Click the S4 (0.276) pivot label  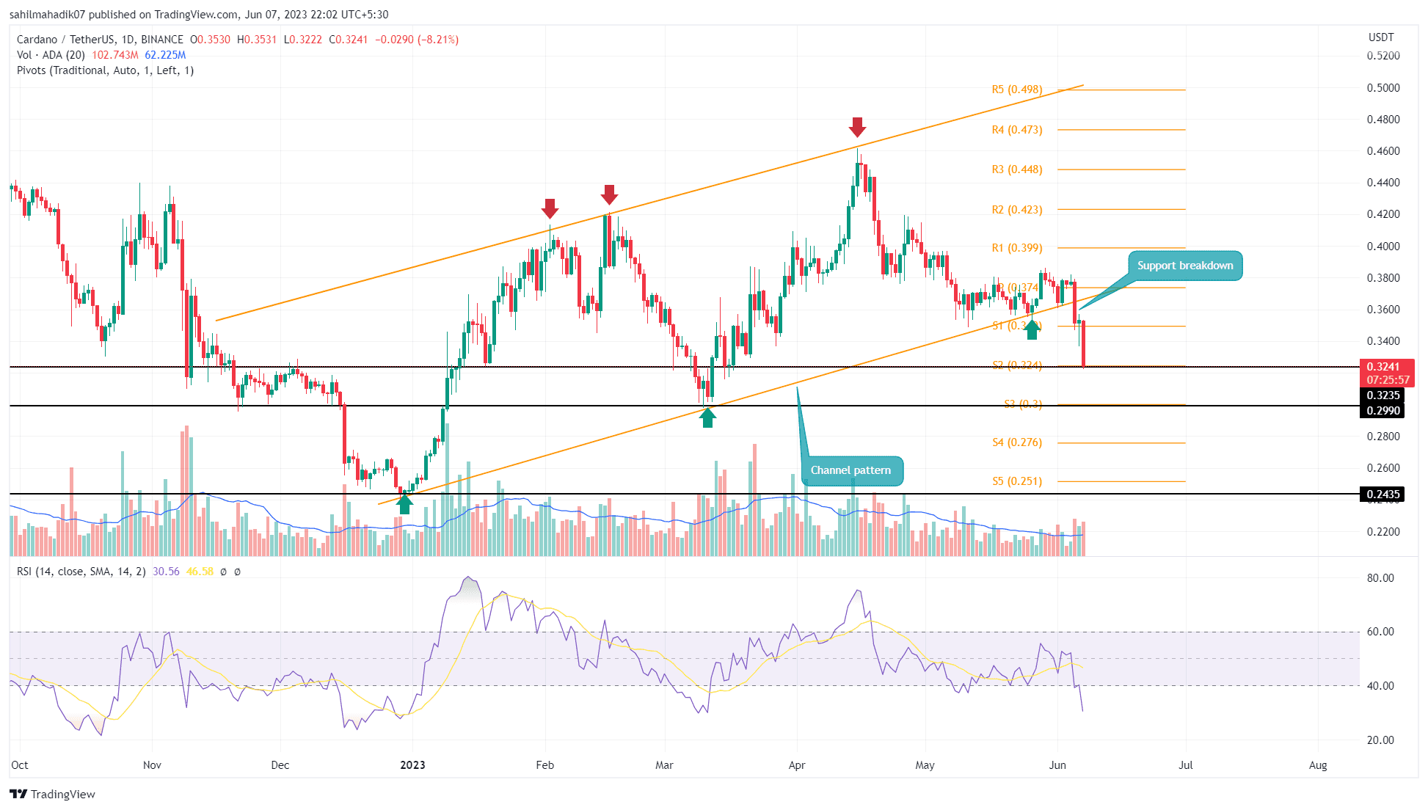(1017, 442)
